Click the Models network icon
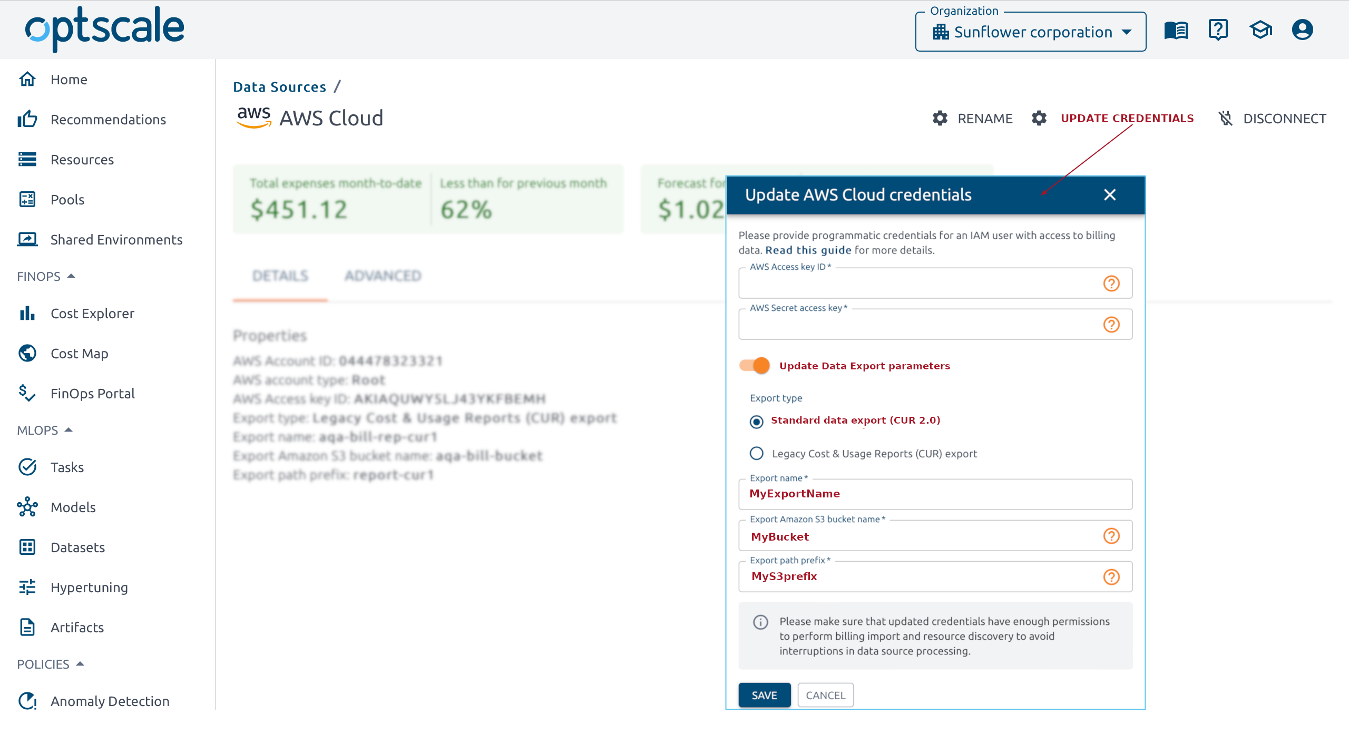 coord(27,507)
